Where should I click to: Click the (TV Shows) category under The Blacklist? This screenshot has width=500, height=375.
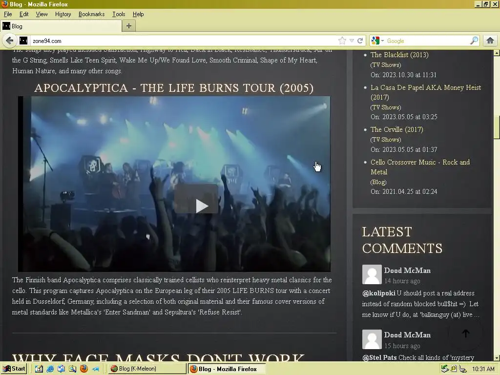click(386, 65)
